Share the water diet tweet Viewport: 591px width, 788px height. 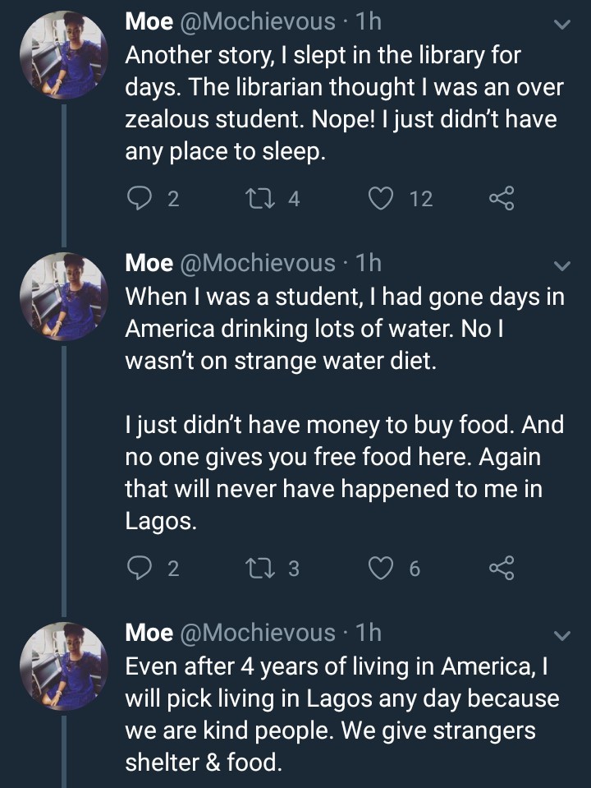click(x=501, y=568)
